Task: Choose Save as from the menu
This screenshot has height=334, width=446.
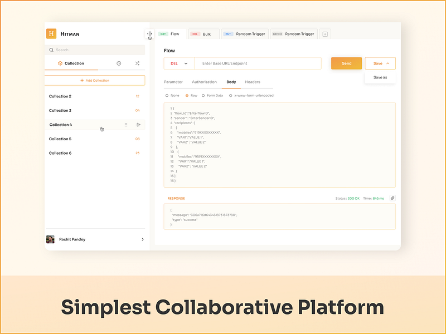Action: click(380, 77)
